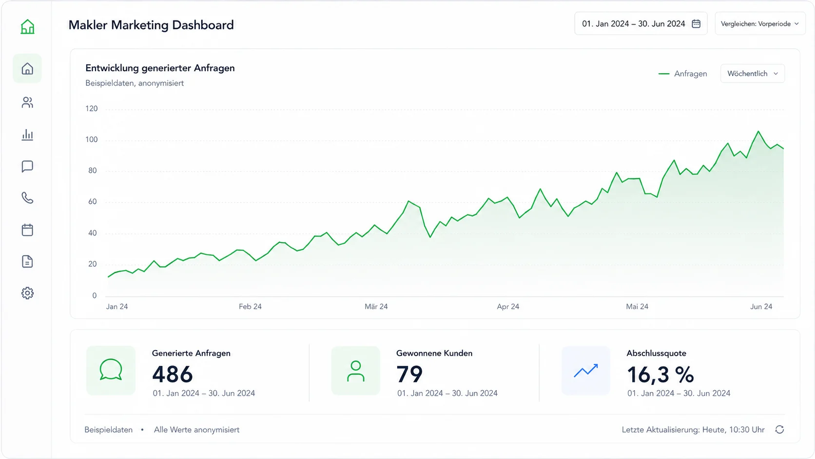This screenshot has width=815, height=459.
Task: Click the speech bubble icon for Generierte Anfragen
Action: coord(111,370)
